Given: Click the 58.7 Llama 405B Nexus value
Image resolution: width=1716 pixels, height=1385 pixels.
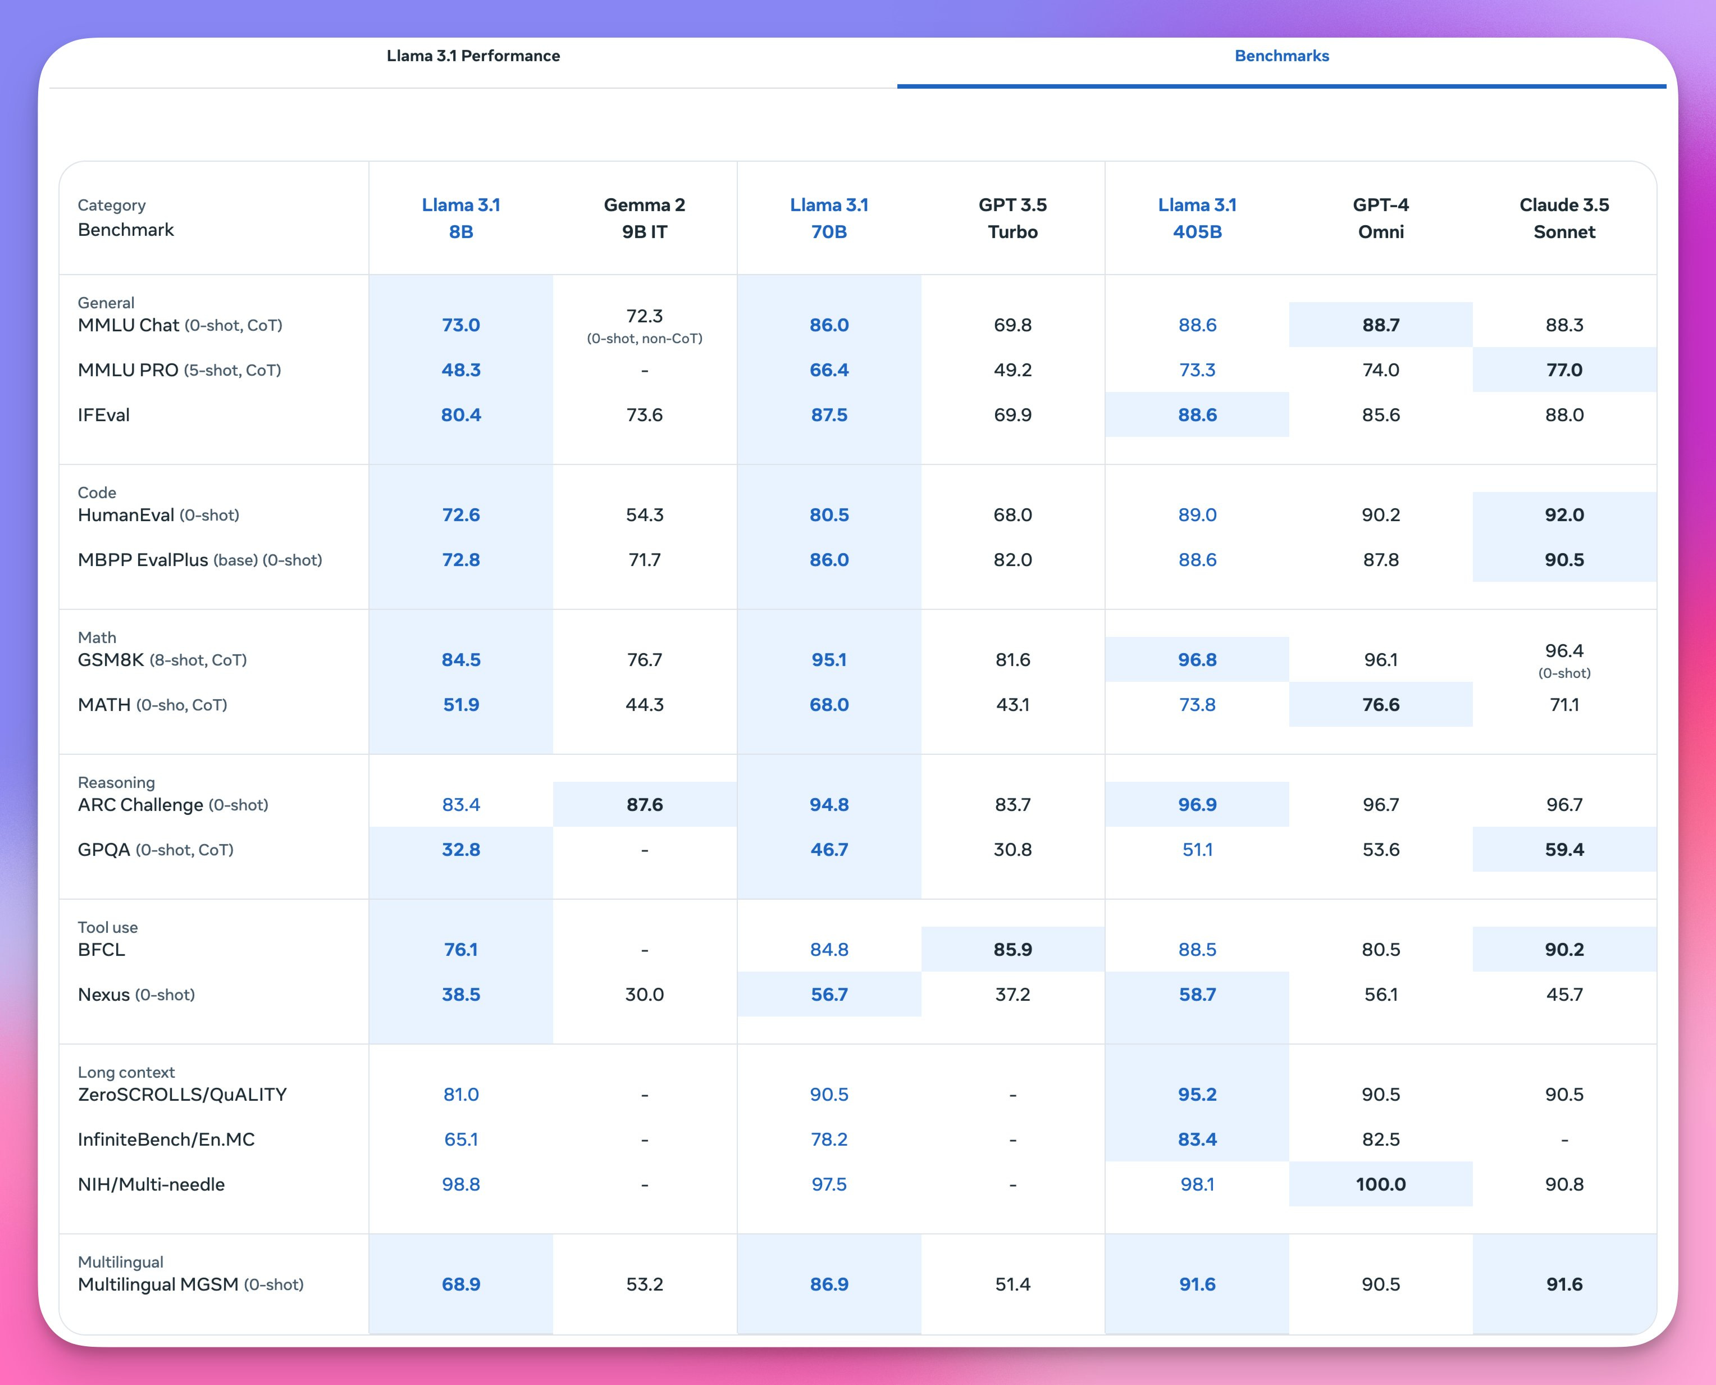Looking at the screenshot, I should (x=1198, y=995).
